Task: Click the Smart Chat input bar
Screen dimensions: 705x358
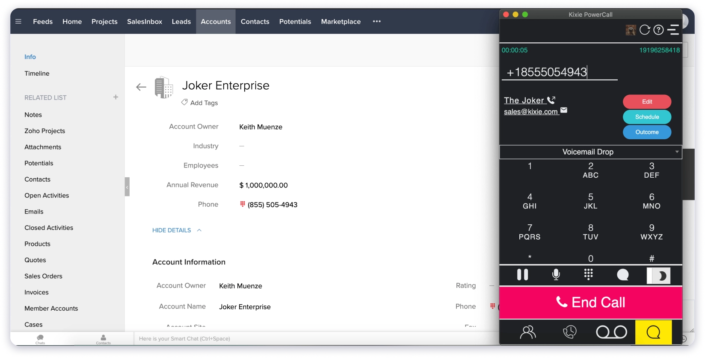Action: pyautogui.click(x=316, y=338)
